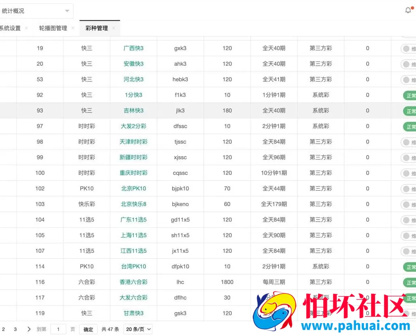The image size is (416, 336).
Task: Close the 轮播图管理 tab with its x icon
Action: click(73, 28)
